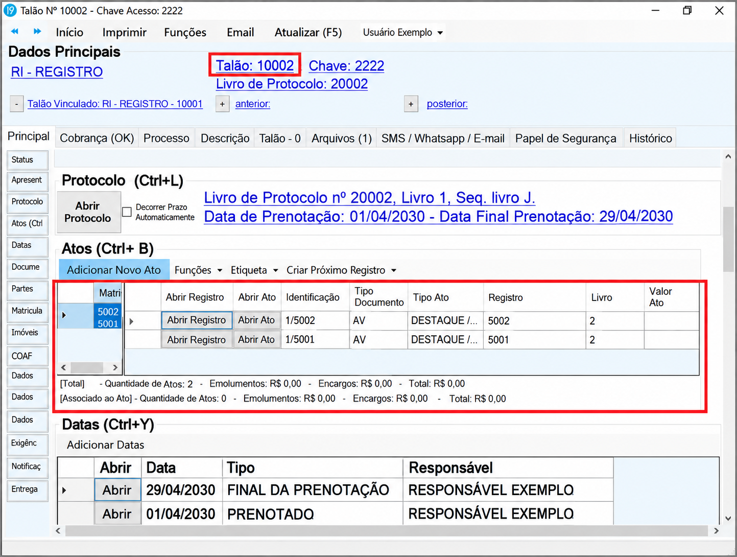737x557 pixels.
Task: Click Abrir Ato for row 1/5002
Action: (256, 320)
